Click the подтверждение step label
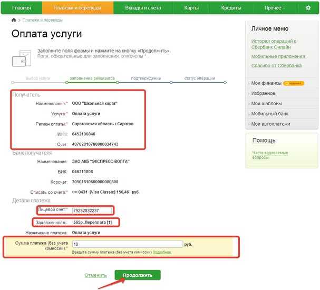The width and height of the screenshot is (320, 290). coord(146,78)
